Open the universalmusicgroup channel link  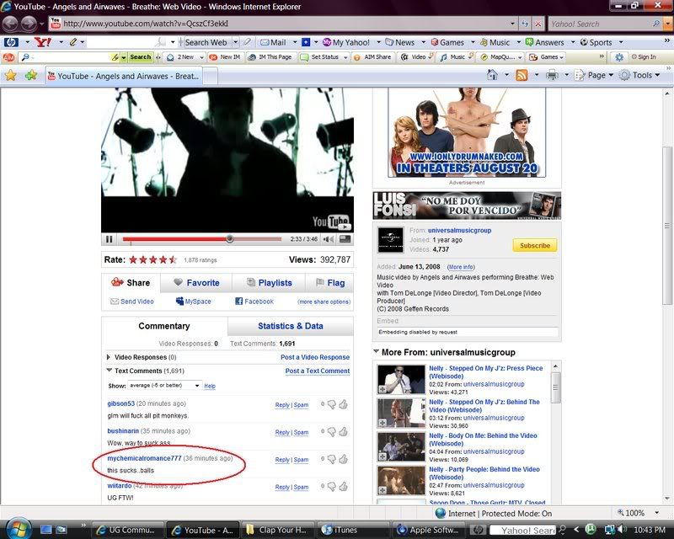[459, 231]
